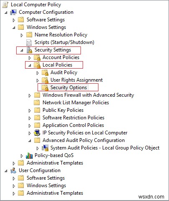The height and width of the screenshot is (201, 169).
Task: Expand Windows Settings under User Configuration
Action: coord(14,186)
